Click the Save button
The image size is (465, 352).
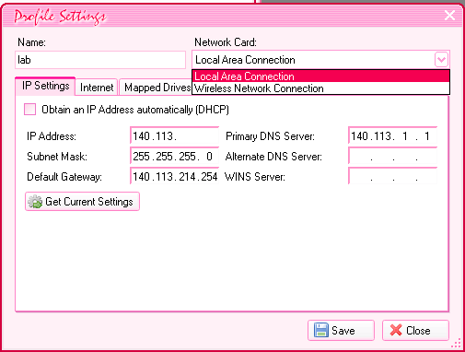[341, 331]
